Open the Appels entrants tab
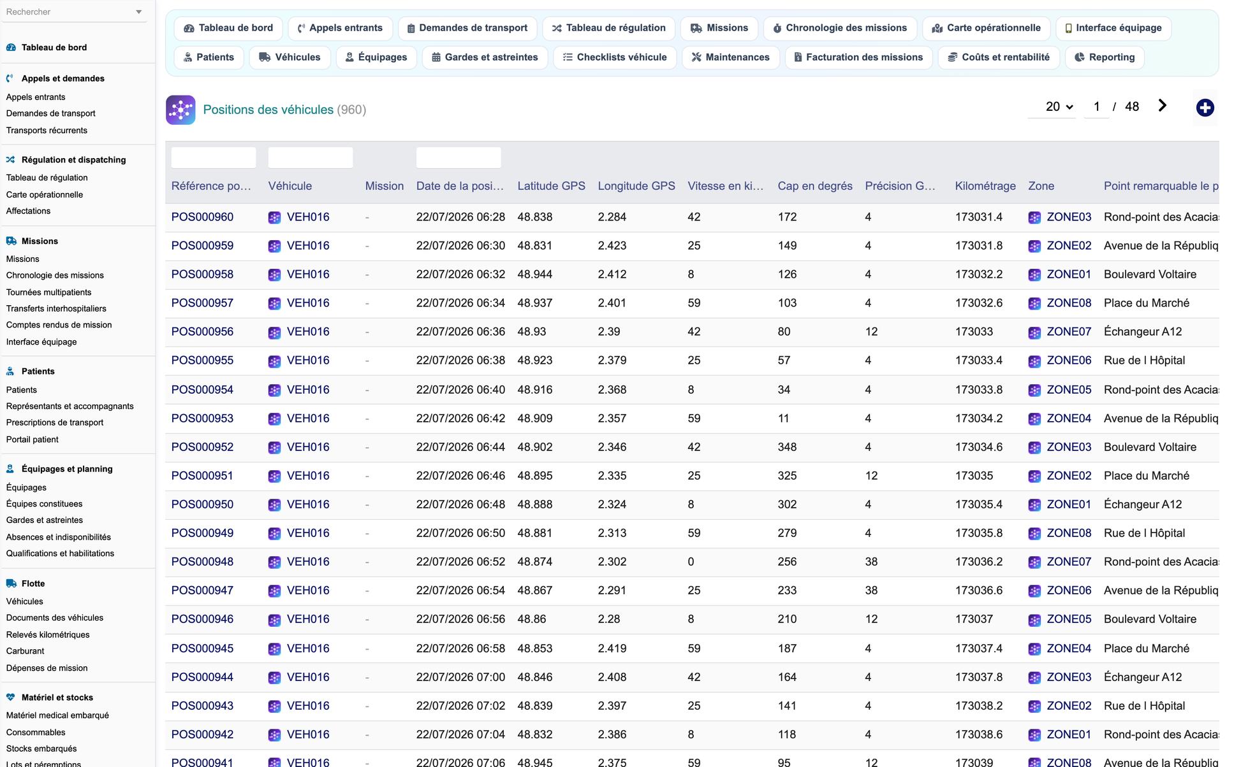The height and width of the screenshot is (767, 1241). (x=340, y=28)
